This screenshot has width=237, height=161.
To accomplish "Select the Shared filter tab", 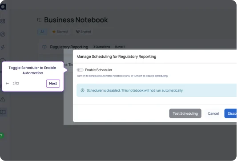I will [x=84, y=32].
